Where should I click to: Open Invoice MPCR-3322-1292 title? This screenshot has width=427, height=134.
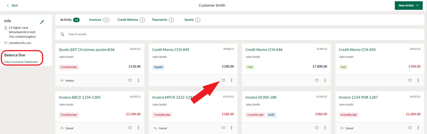(173, 97)
